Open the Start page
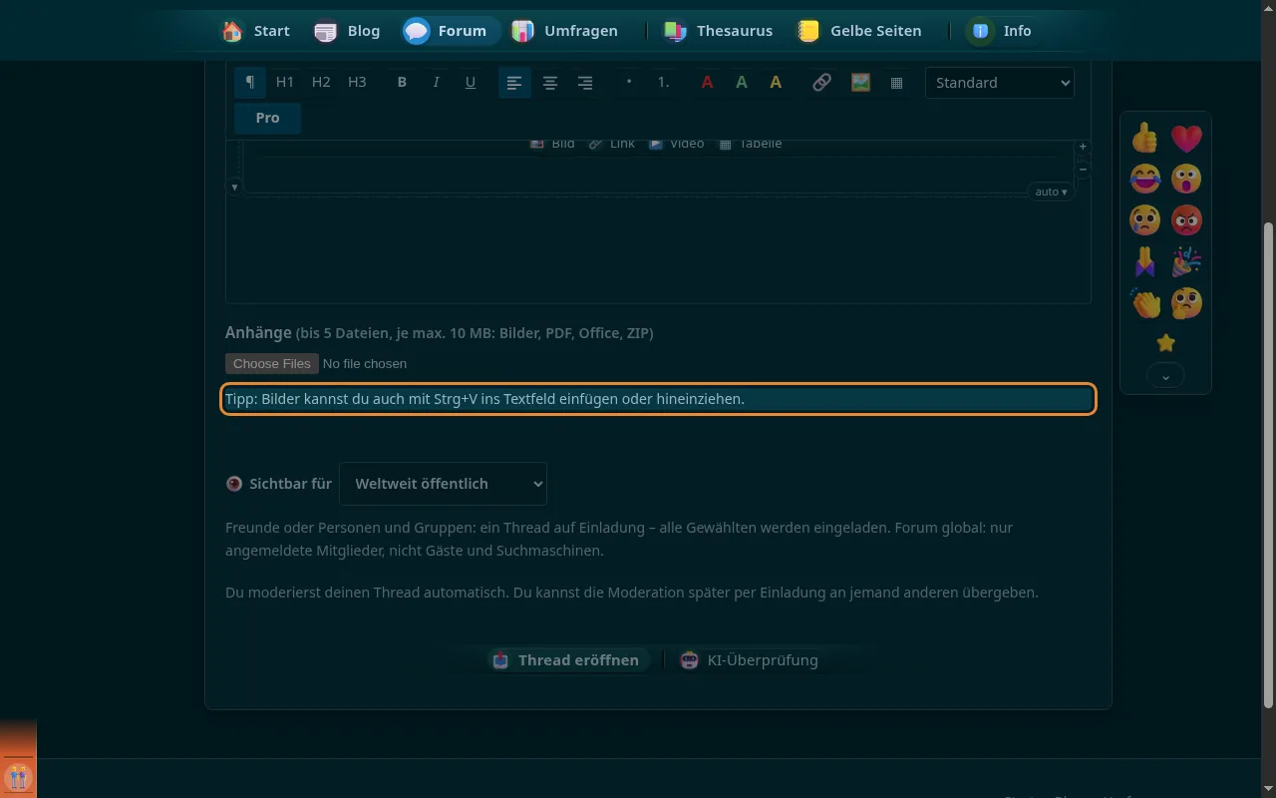The height and width of the screenshot is (798, 1276). [x=255, y=31]
